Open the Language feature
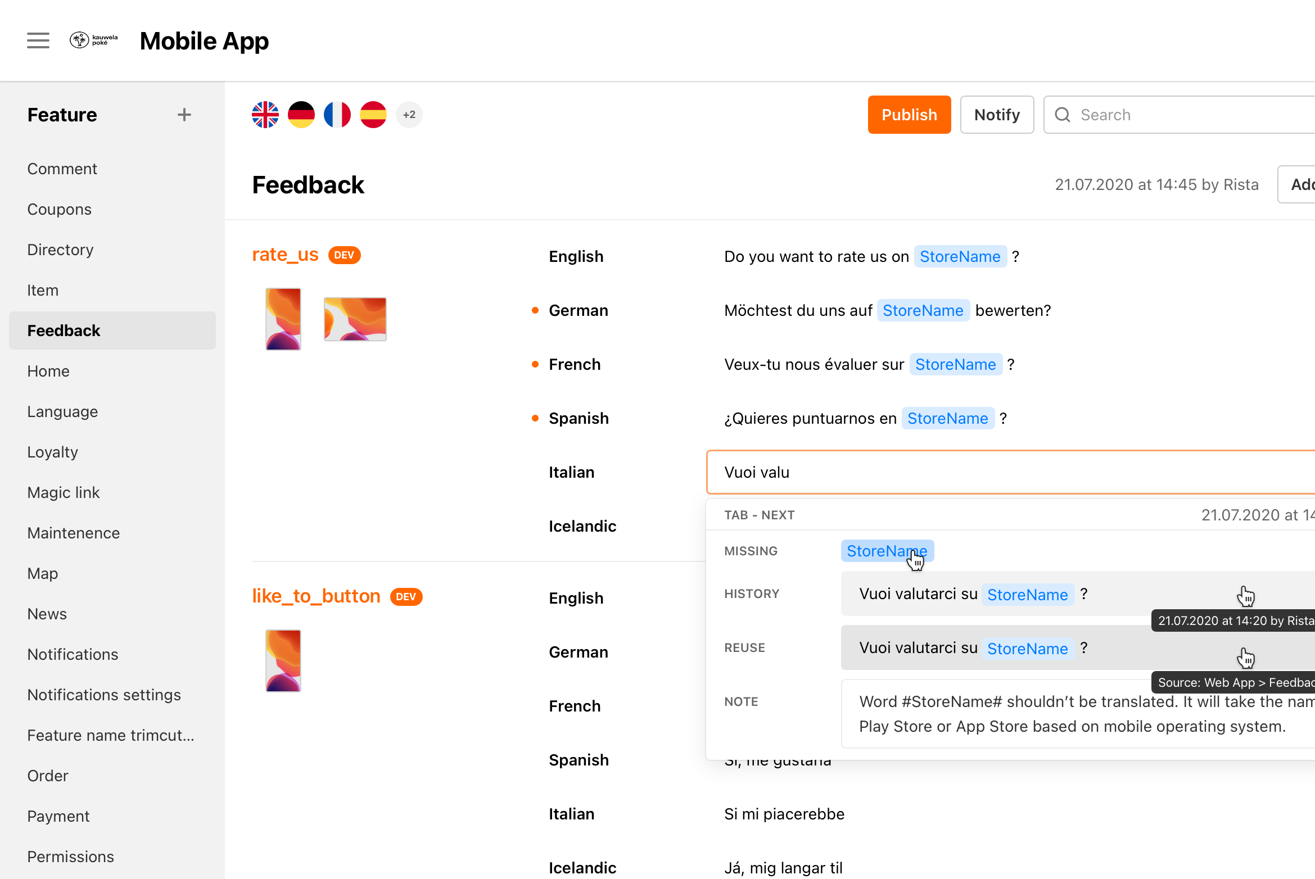The image size is (1315, 879). (x=62, y=411)
